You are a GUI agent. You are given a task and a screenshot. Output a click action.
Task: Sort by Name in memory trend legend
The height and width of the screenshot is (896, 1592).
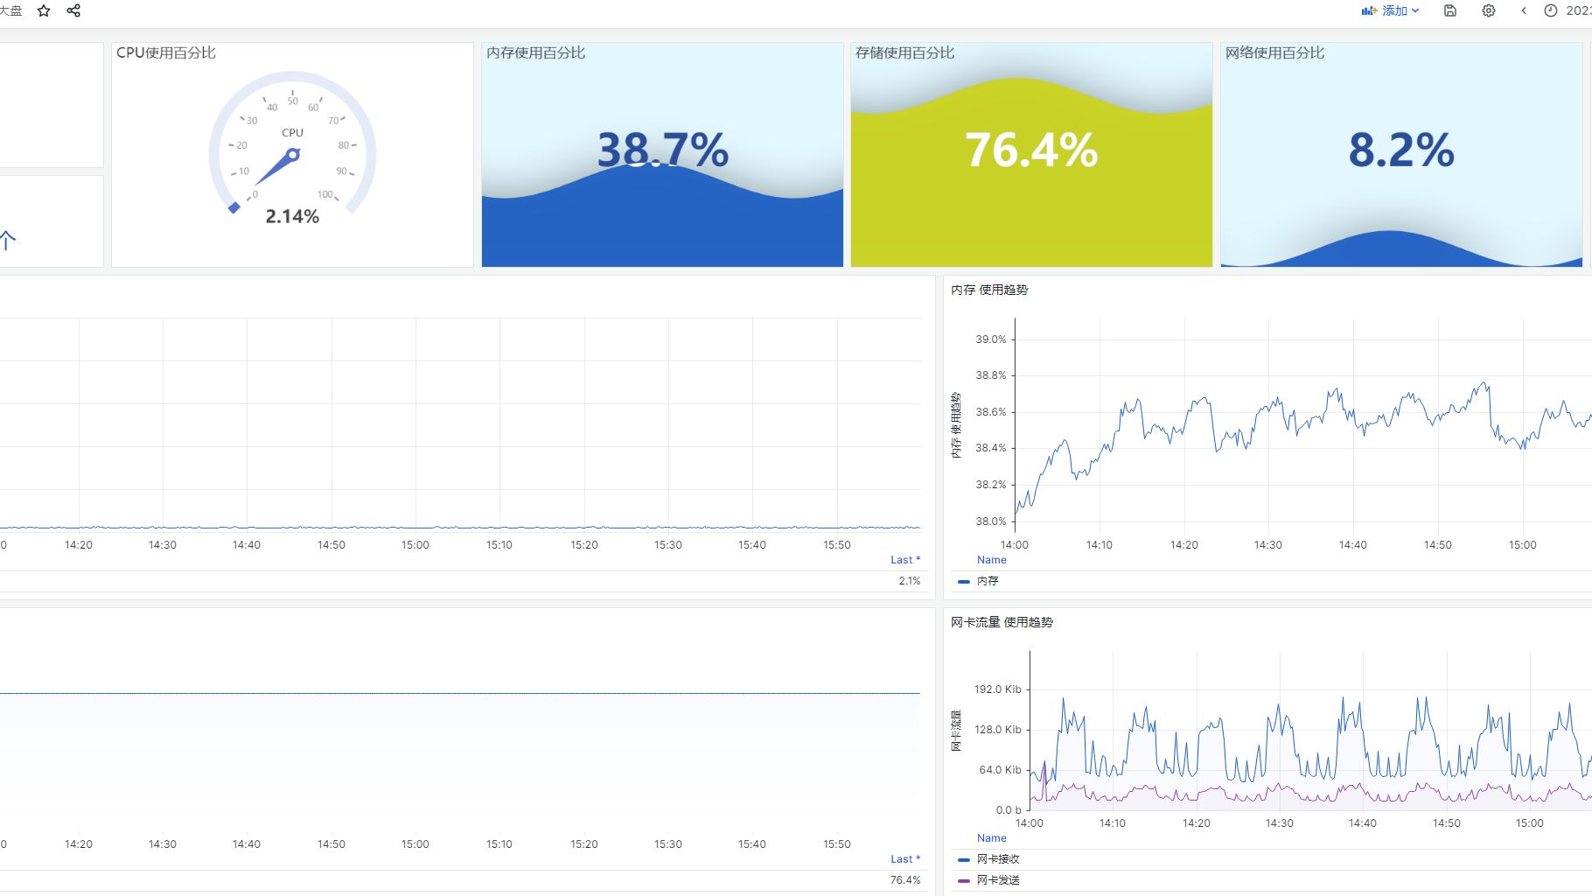[x=992, y=560]
